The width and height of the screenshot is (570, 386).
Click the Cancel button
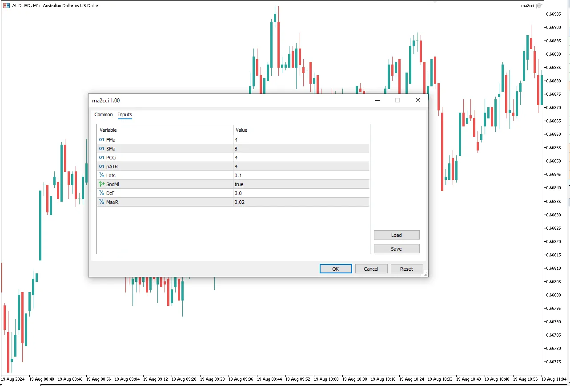coord(371,269)
